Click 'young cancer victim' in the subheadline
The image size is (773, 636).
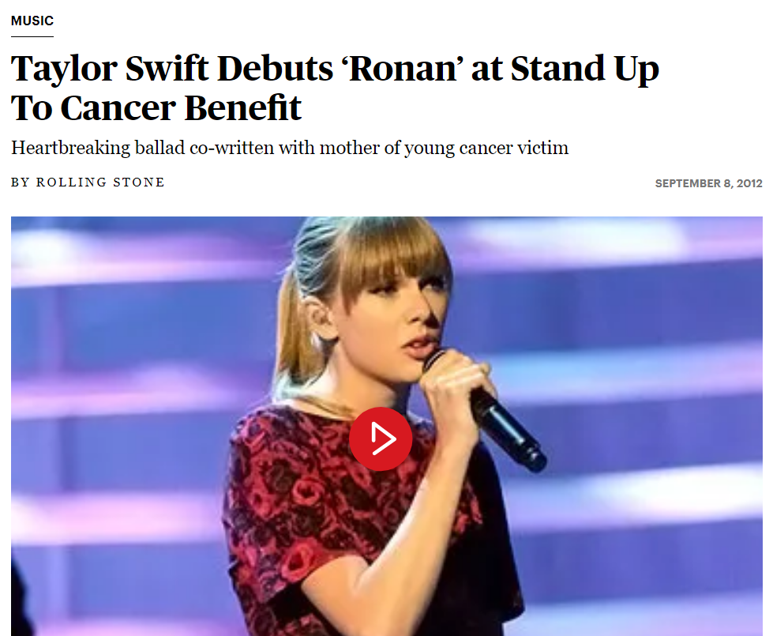[x=486, y=148]
